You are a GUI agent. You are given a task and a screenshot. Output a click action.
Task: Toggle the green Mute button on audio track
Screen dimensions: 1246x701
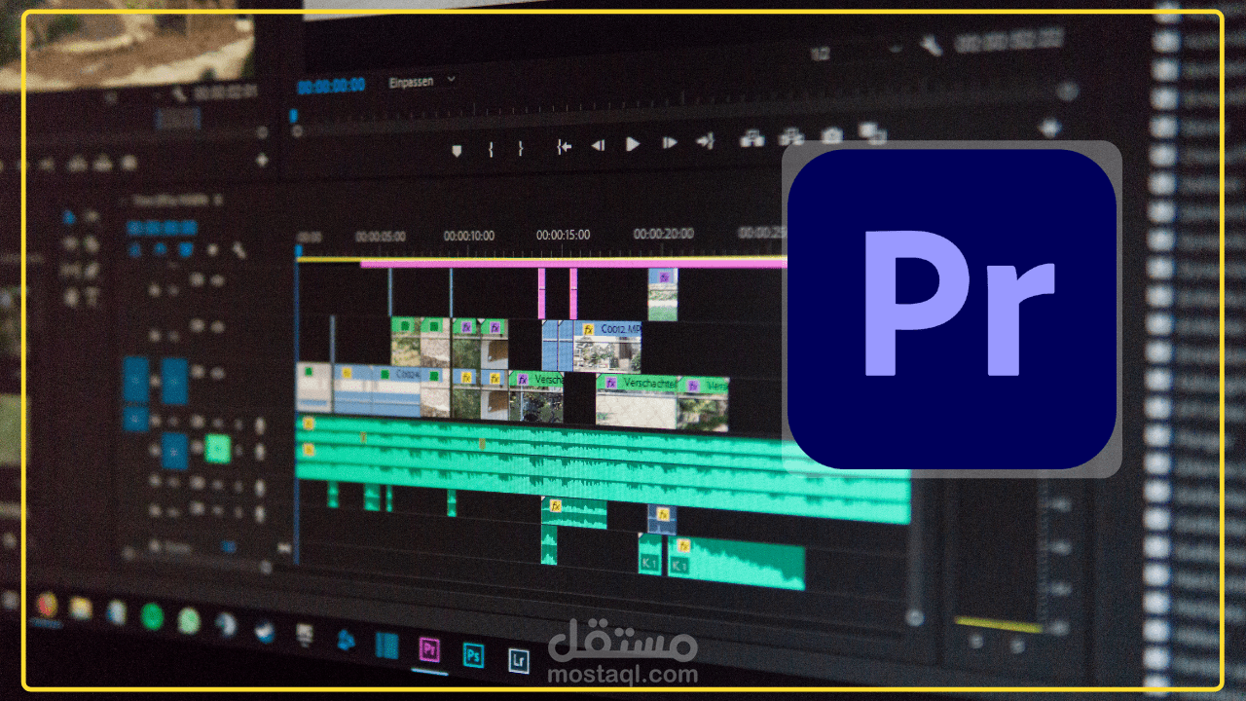pyautogui.click(x=218, y=449)
